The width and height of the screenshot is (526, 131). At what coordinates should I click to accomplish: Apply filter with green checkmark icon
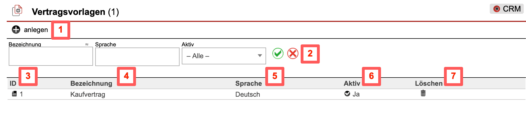tap(278, 53)
